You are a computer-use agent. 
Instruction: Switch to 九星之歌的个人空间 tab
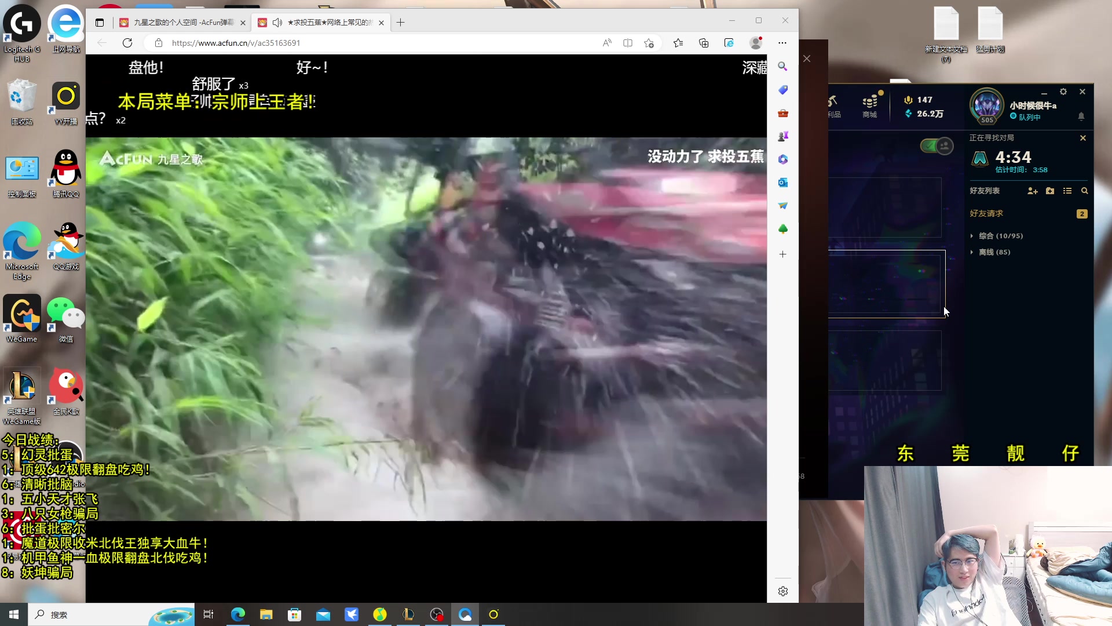(x=183, y=23)
